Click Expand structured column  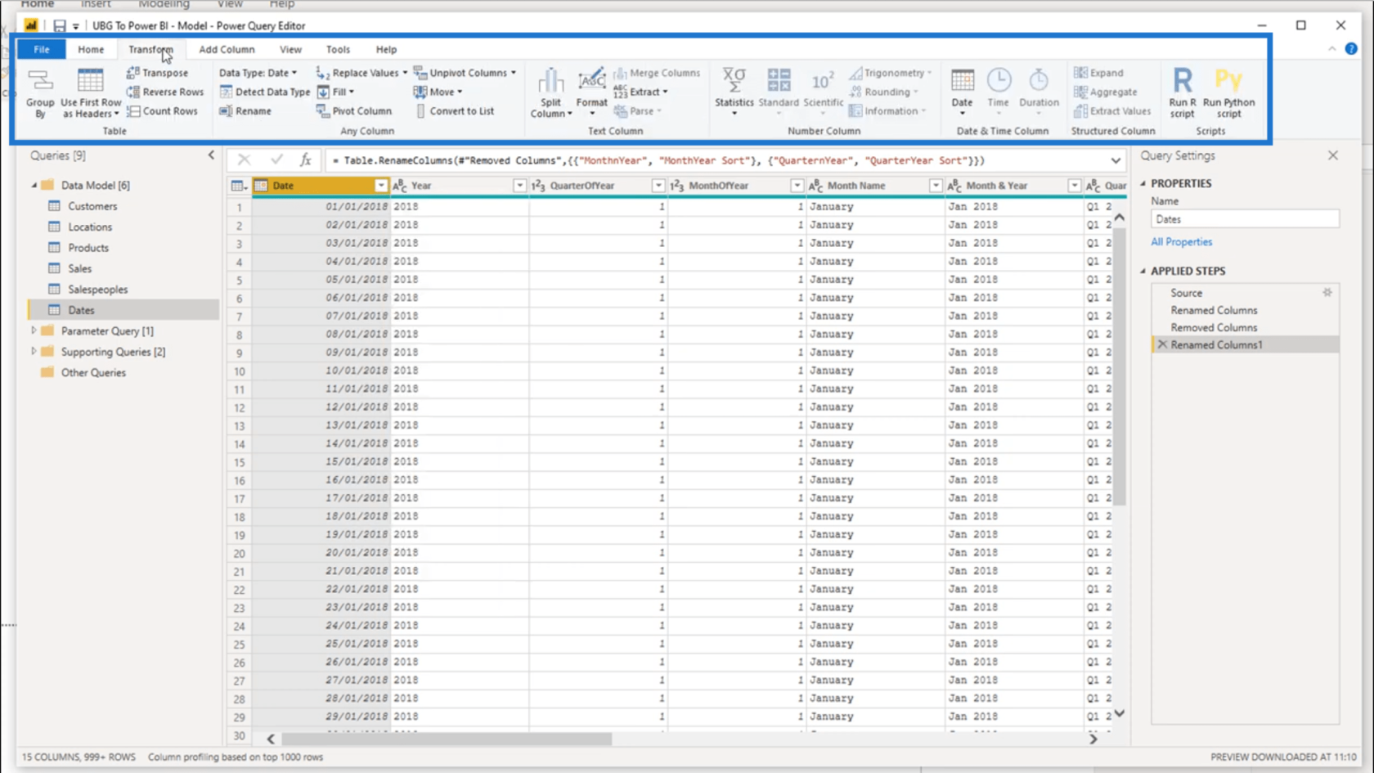click(x=1098, y=73)
